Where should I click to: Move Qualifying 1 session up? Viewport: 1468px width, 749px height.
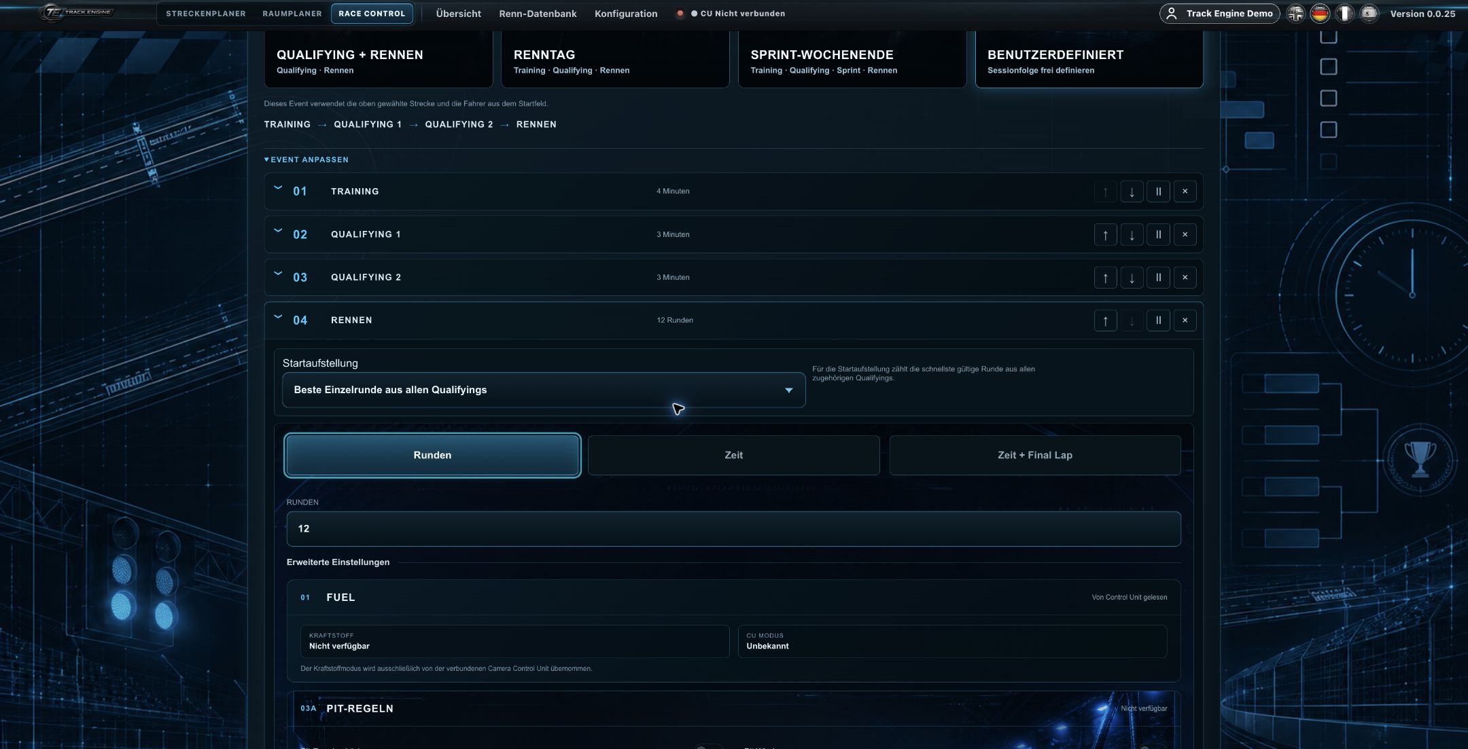click(1105, 235)
